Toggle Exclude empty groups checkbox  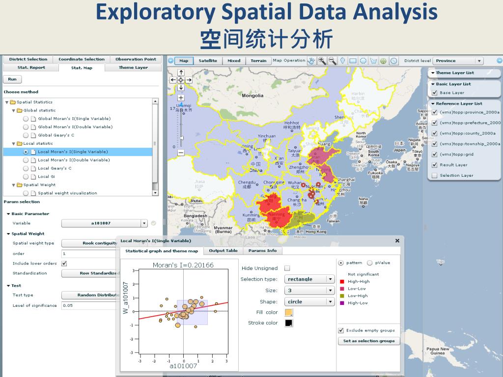(341, 330)
